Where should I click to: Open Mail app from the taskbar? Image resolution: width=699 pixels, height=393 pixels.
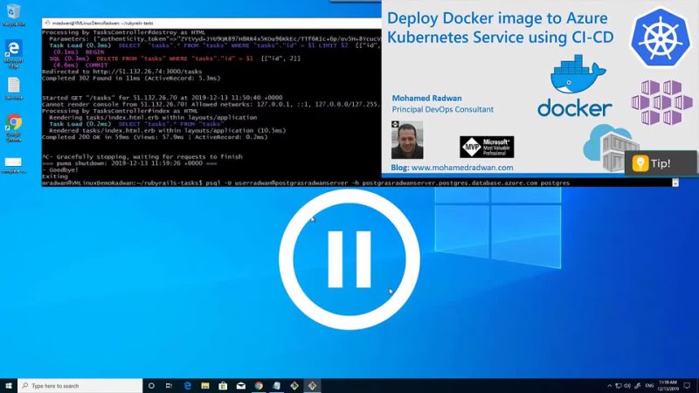(241, 385)
